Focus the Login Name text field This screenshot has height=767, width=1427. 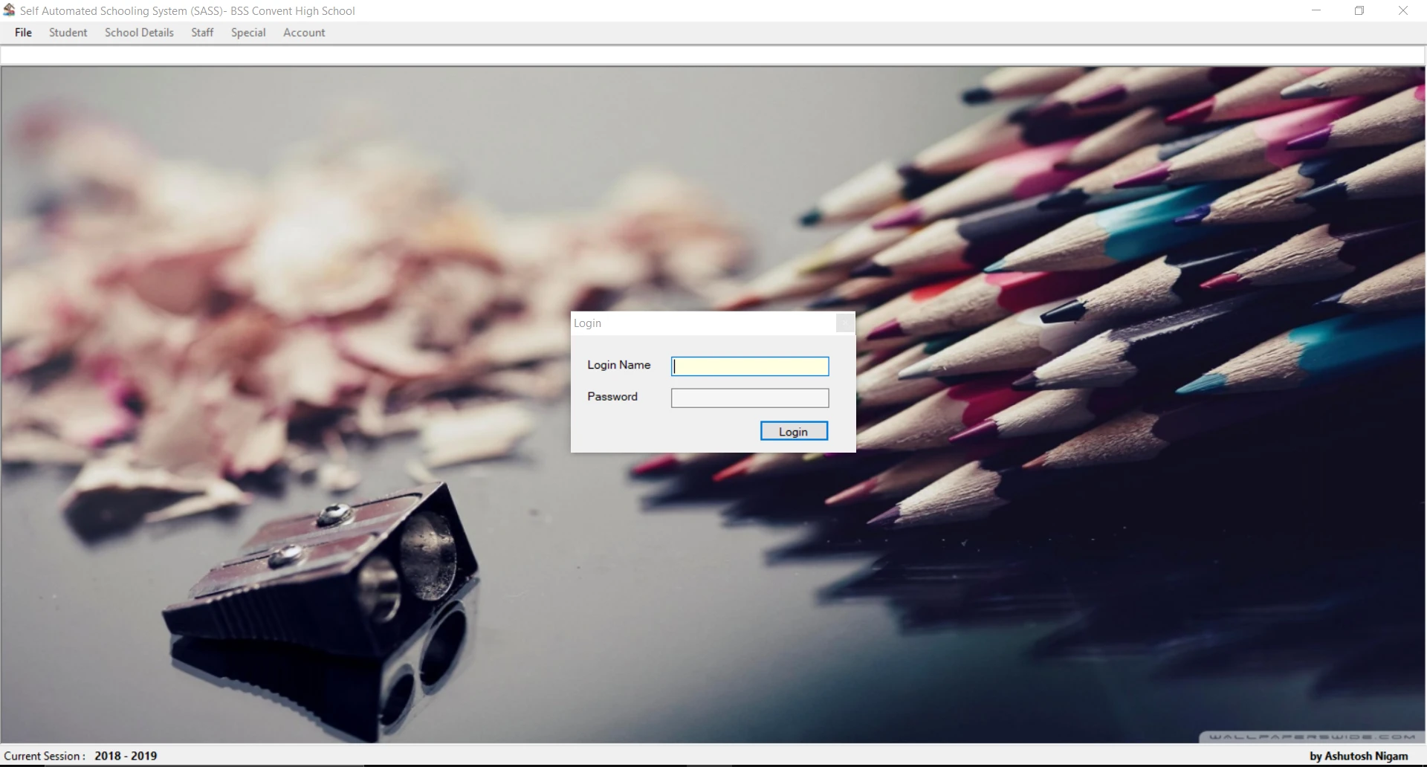749,366
